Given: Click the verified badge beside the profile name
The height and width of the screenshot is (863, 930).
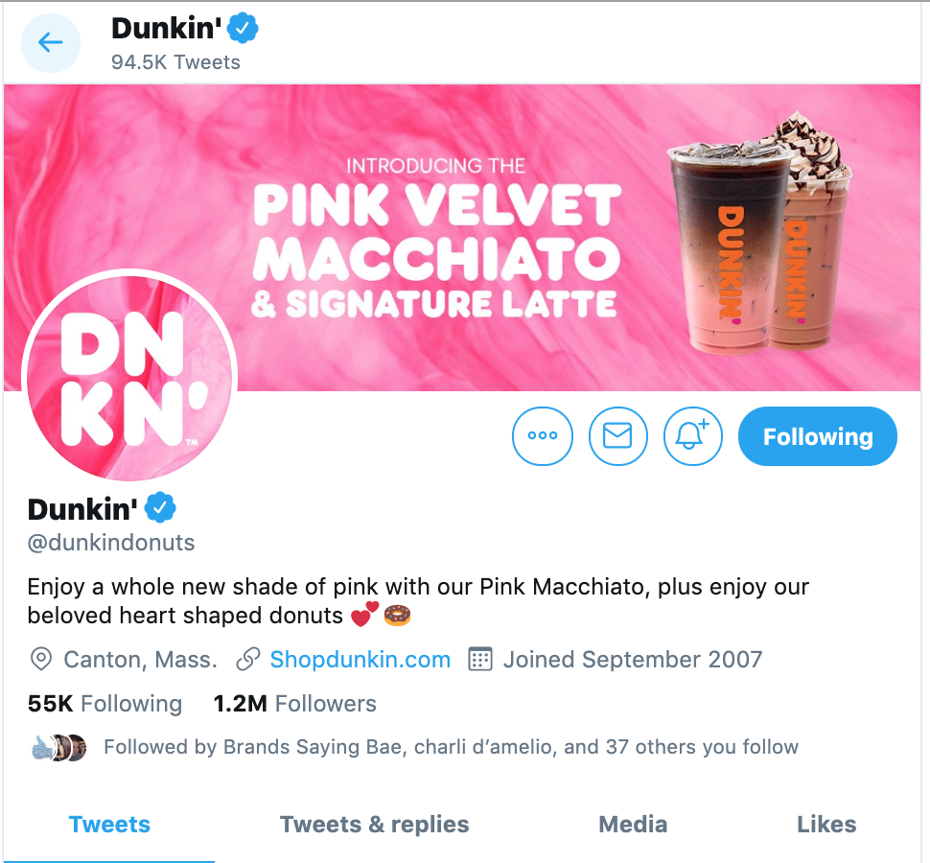Looking at the screenshot, I should pyautogui.click(x=160, y=507).
